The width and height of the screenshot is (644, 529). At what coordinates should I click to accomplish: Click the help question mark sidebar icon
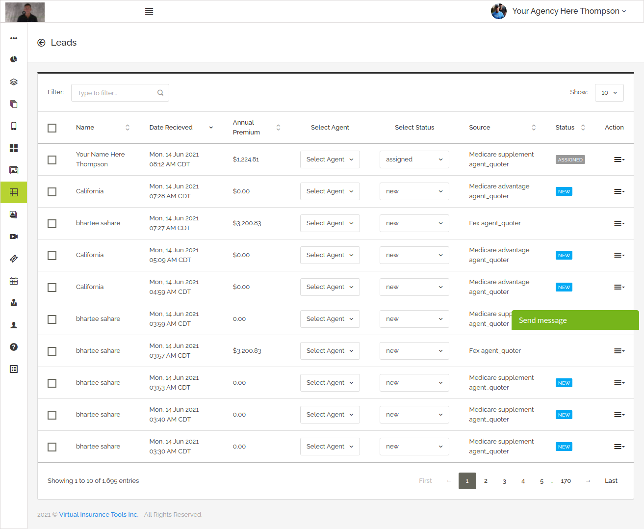[x=14, y=347]
